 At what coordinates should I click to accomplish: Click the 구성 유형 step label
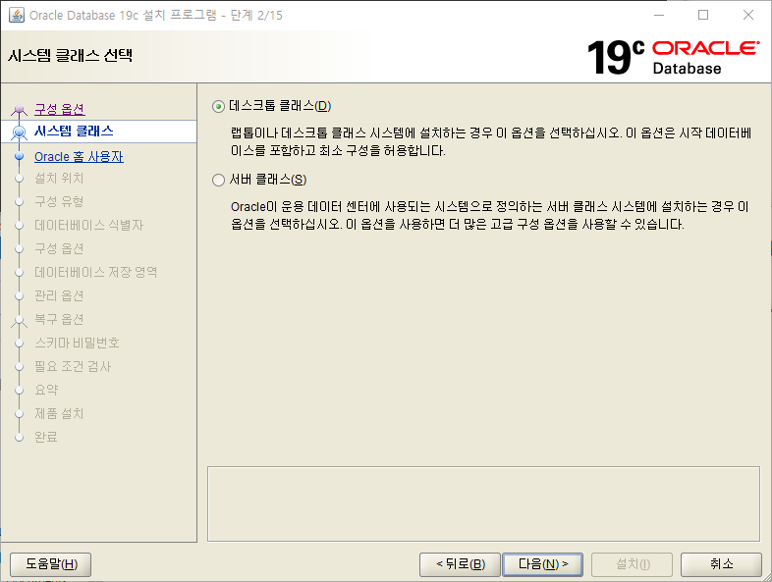tap(59, 201)
